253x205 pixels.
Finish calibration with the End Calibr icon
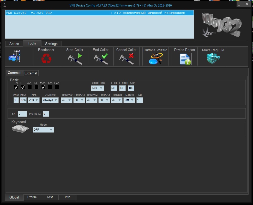101,59
